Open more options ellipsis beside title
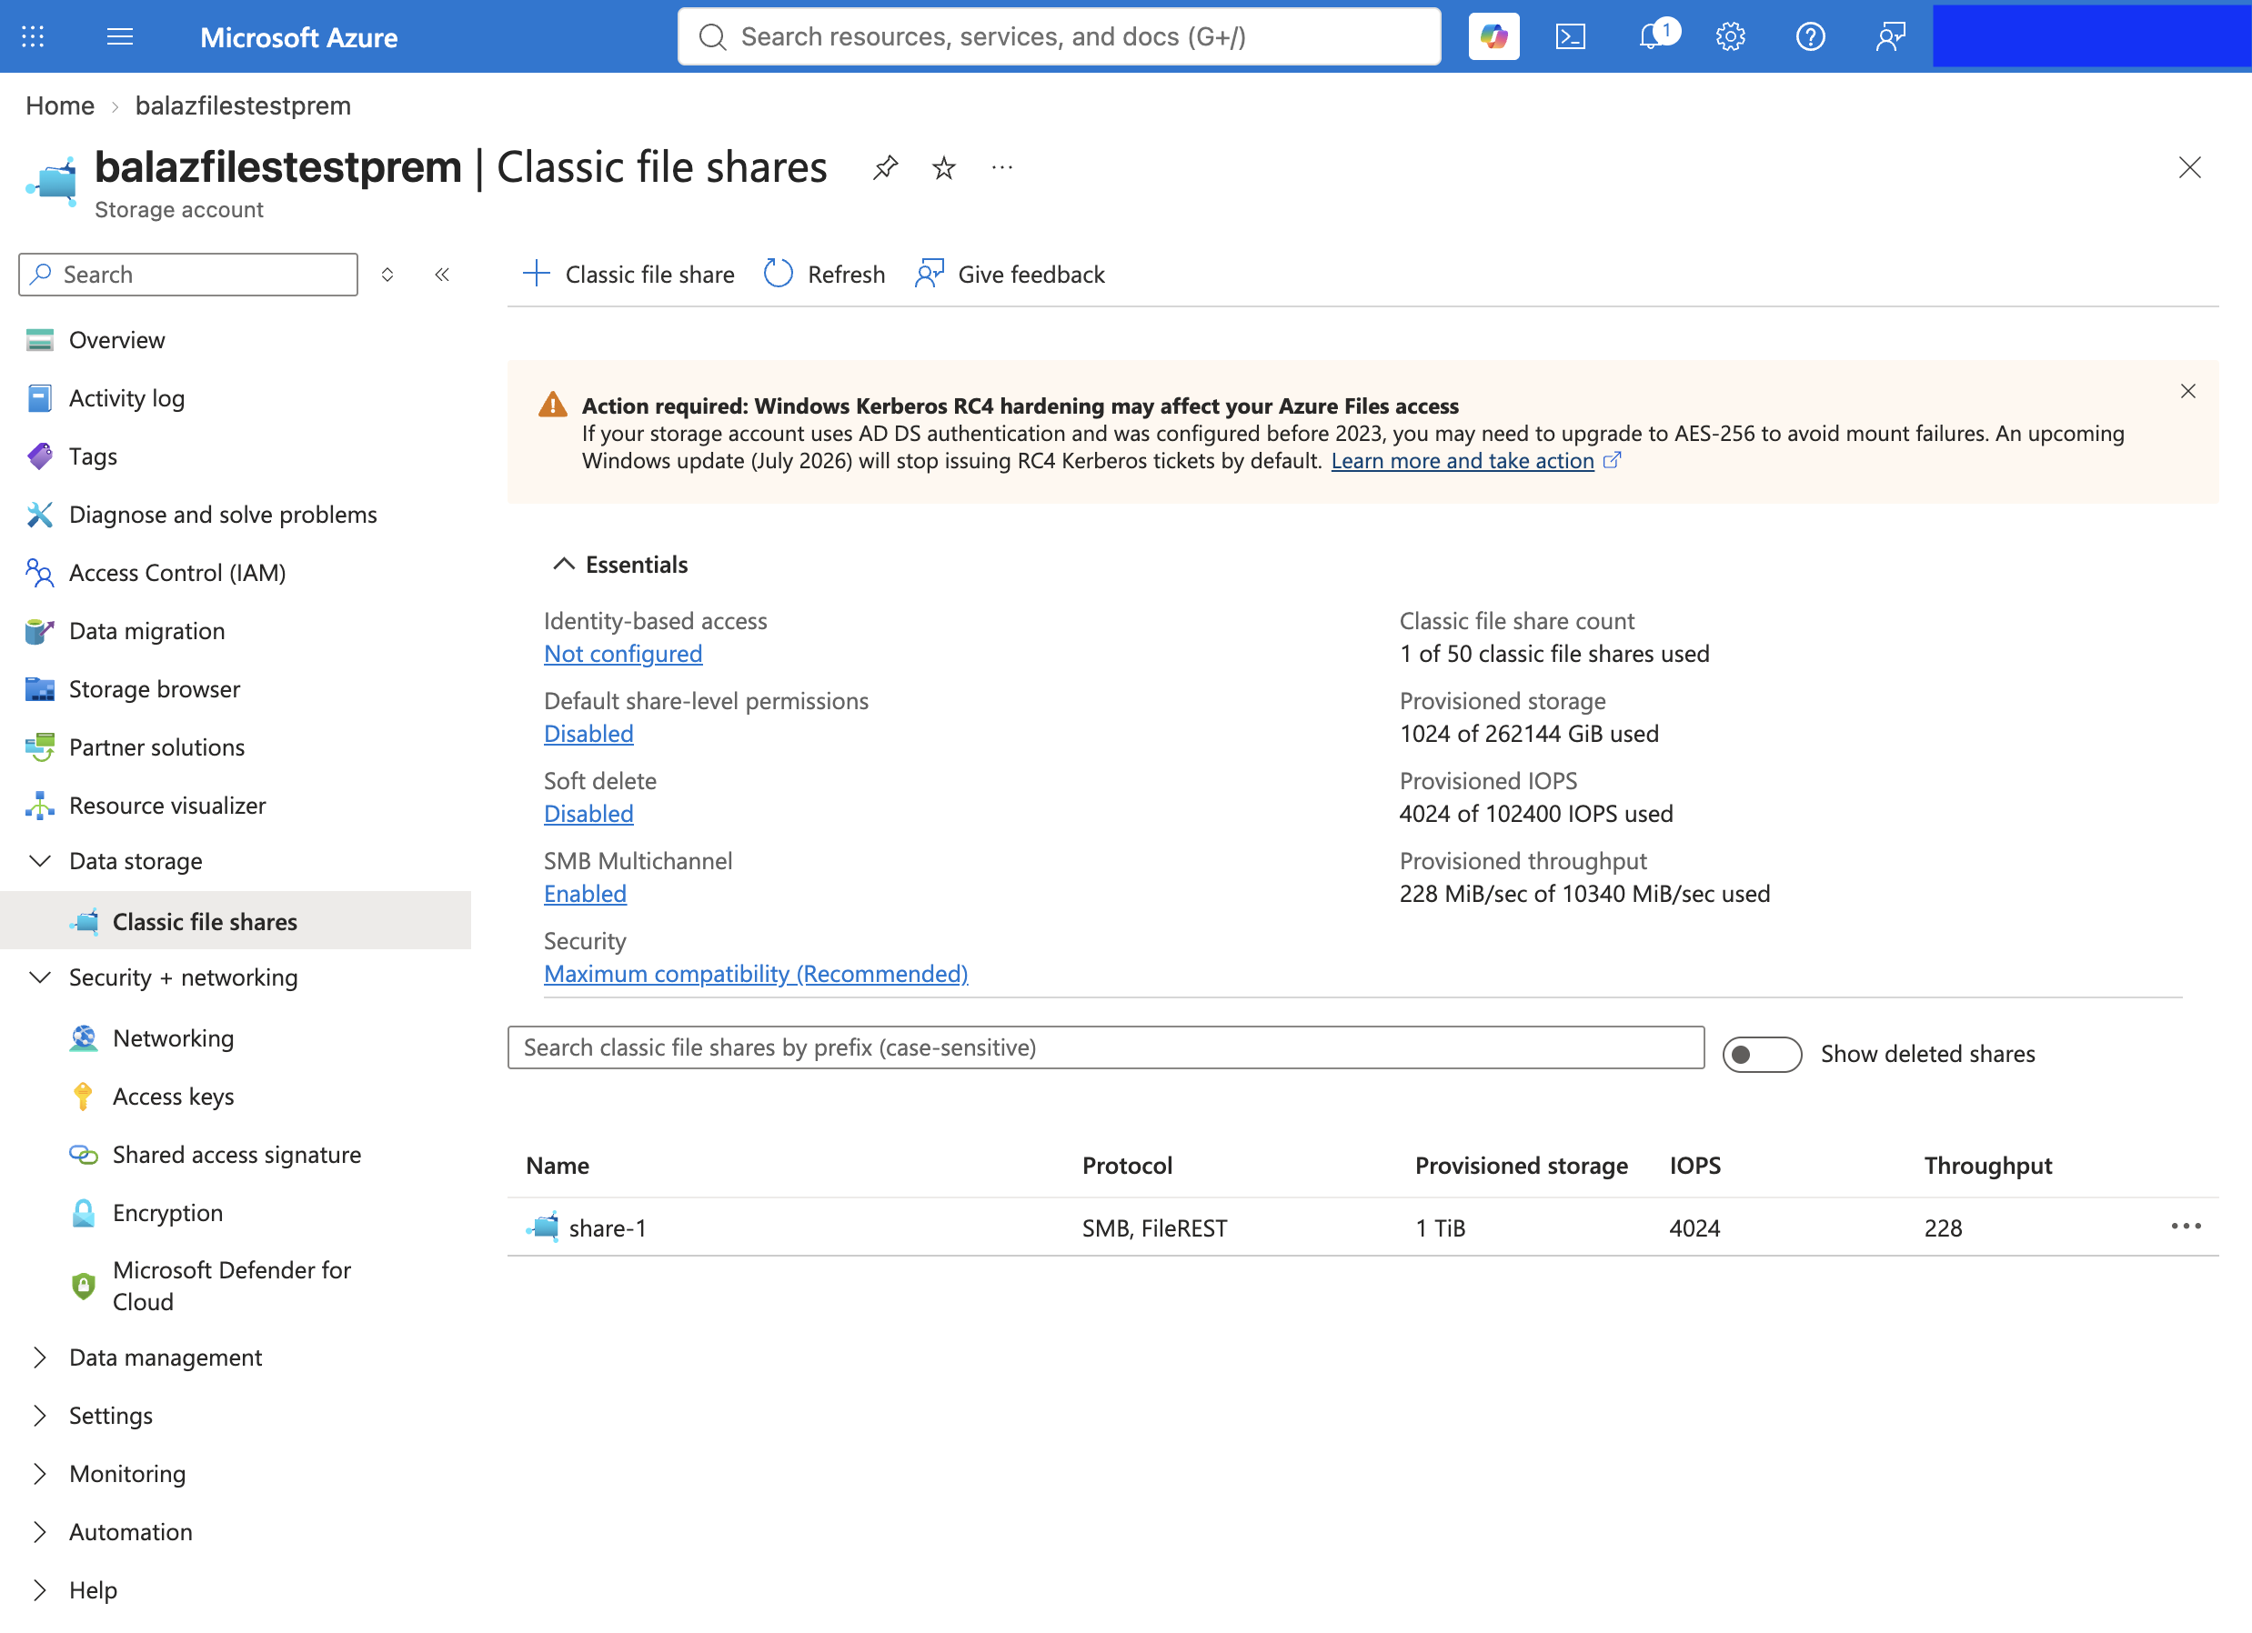This screenshot has height=1633, width=2252. coord(1002,168)
